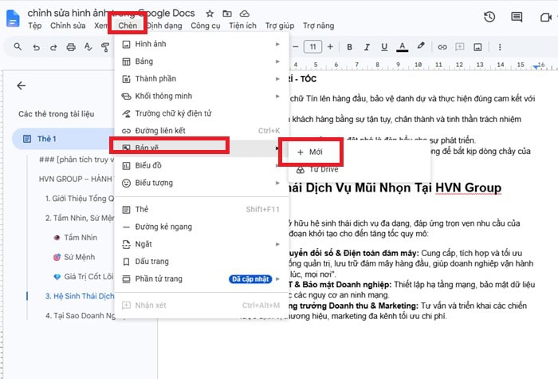Open the highlight color pen
Screen dimensions: 558x379
421,46
